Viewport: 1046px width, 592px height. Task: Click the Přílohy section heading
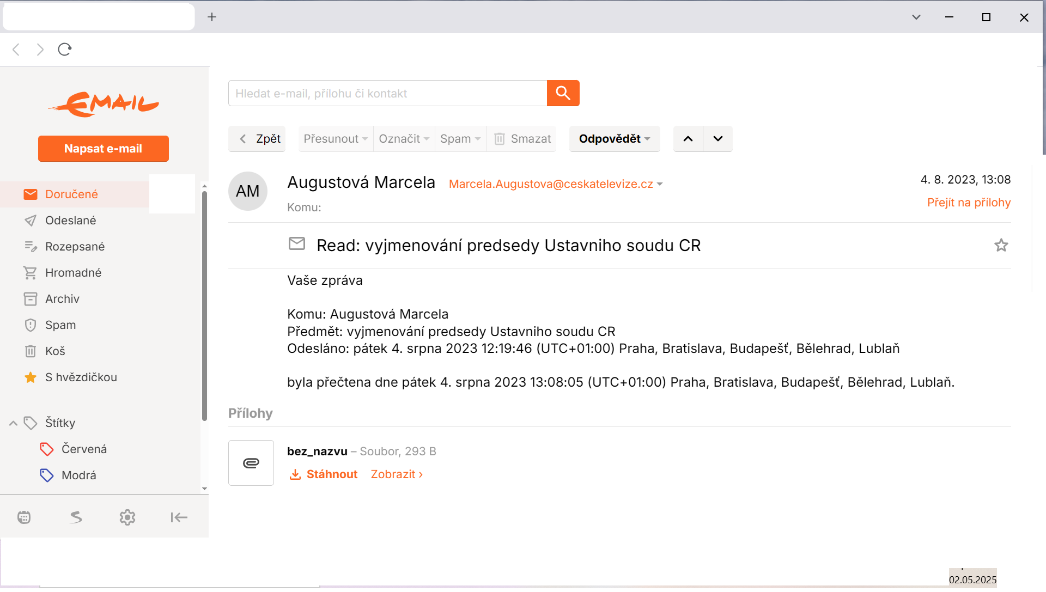[250, 413]
